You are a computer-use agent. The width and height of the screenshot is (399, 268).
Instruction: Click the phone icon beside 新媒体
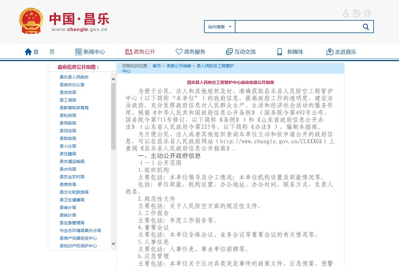point(280,52)
